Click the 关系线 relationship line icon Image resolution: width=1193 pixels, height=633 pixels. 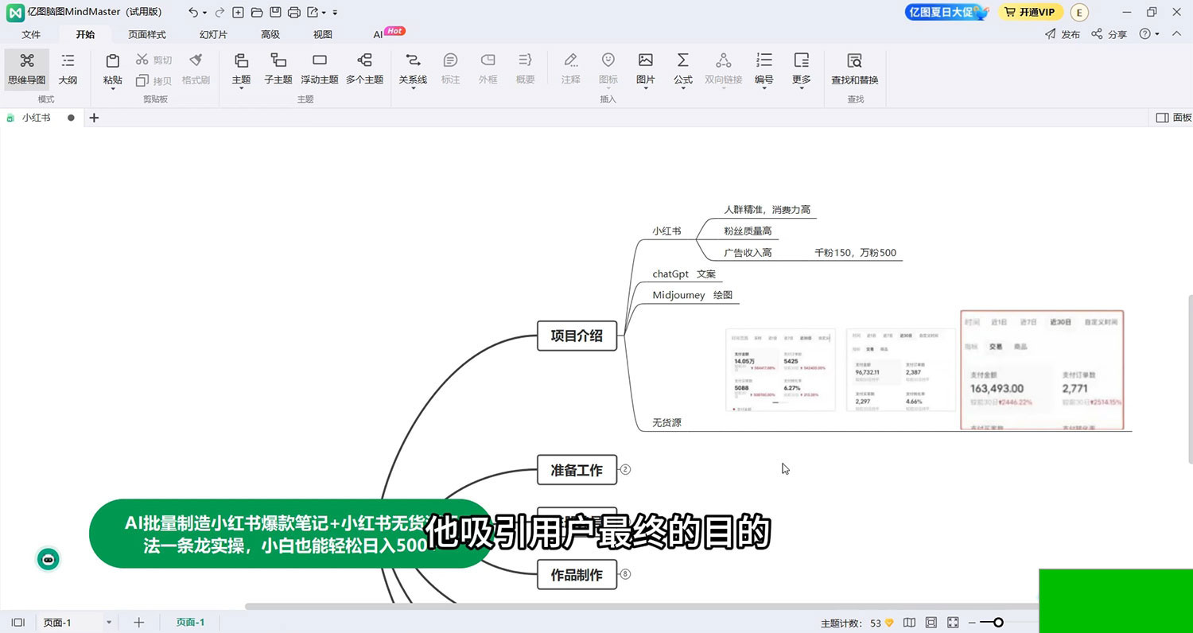(x=413, y=61)
